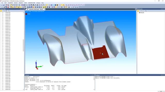Screen dimensions: 165x92
Task: Click the new blank document icon
Action: pos(2,7)
